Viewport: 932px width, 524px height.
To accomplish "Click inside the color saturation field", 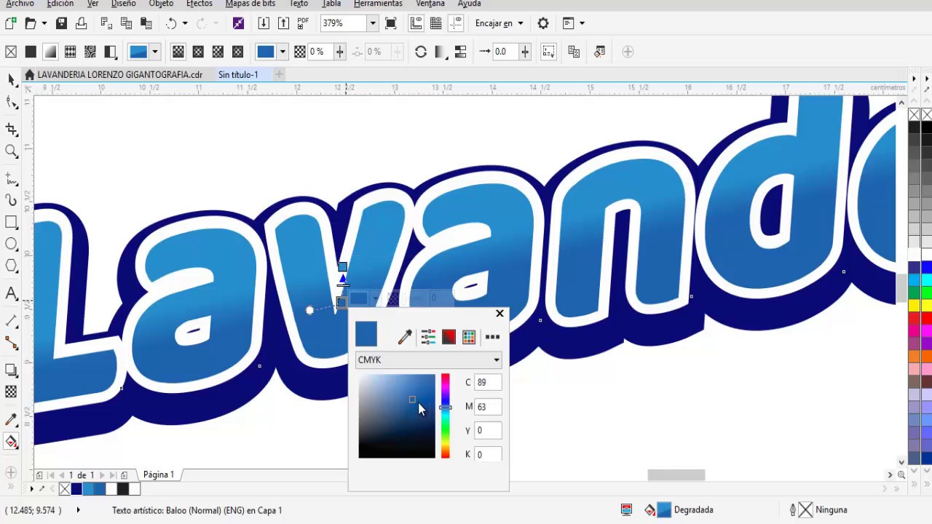I will (397, 416).
